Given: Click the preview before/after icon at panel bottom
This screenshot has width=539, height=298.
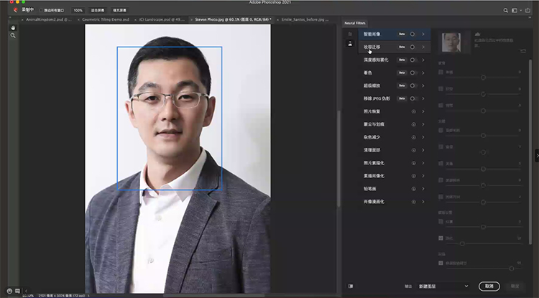Looking at the screenshot, I should [x=350, y=286].
